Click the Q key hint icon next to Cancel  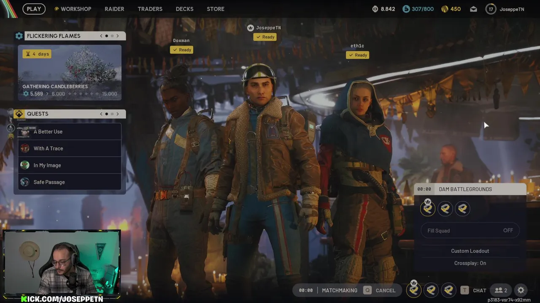367,290
